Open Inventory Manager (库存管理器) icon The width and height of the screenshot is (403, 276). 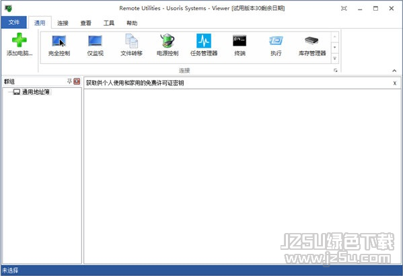pos(312,40)
